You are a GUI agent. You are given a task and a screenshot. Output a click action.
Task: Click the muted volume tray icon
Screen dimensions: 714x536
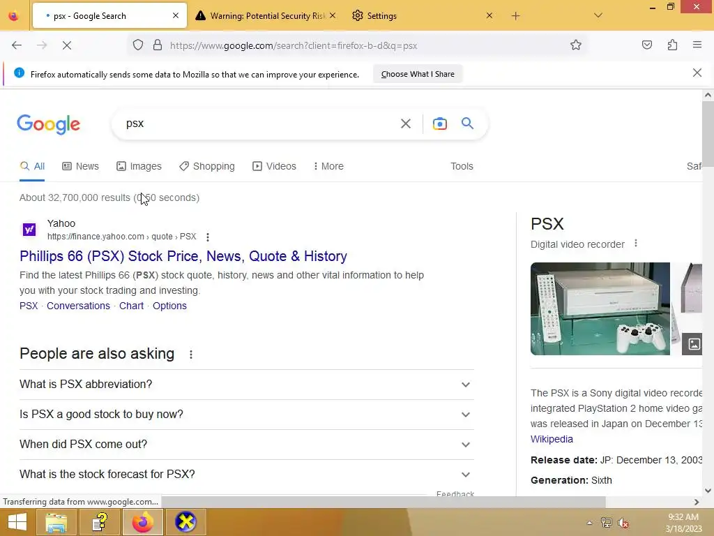coord(623,523)
